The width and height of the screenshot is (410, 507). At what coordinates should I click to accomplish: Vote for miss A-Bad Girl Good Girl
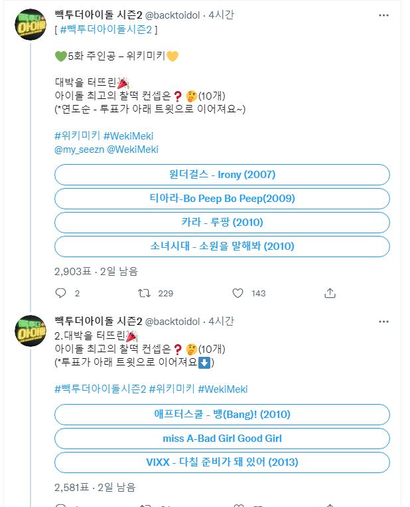click(x=222, y=439)
